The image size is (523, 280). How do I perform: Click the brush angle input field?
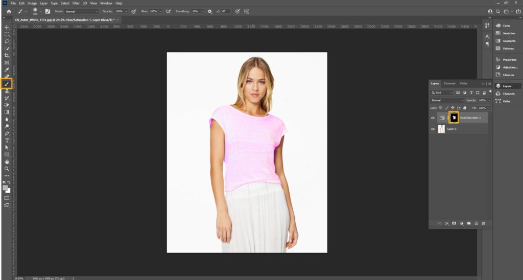click(x=226, y=11)
